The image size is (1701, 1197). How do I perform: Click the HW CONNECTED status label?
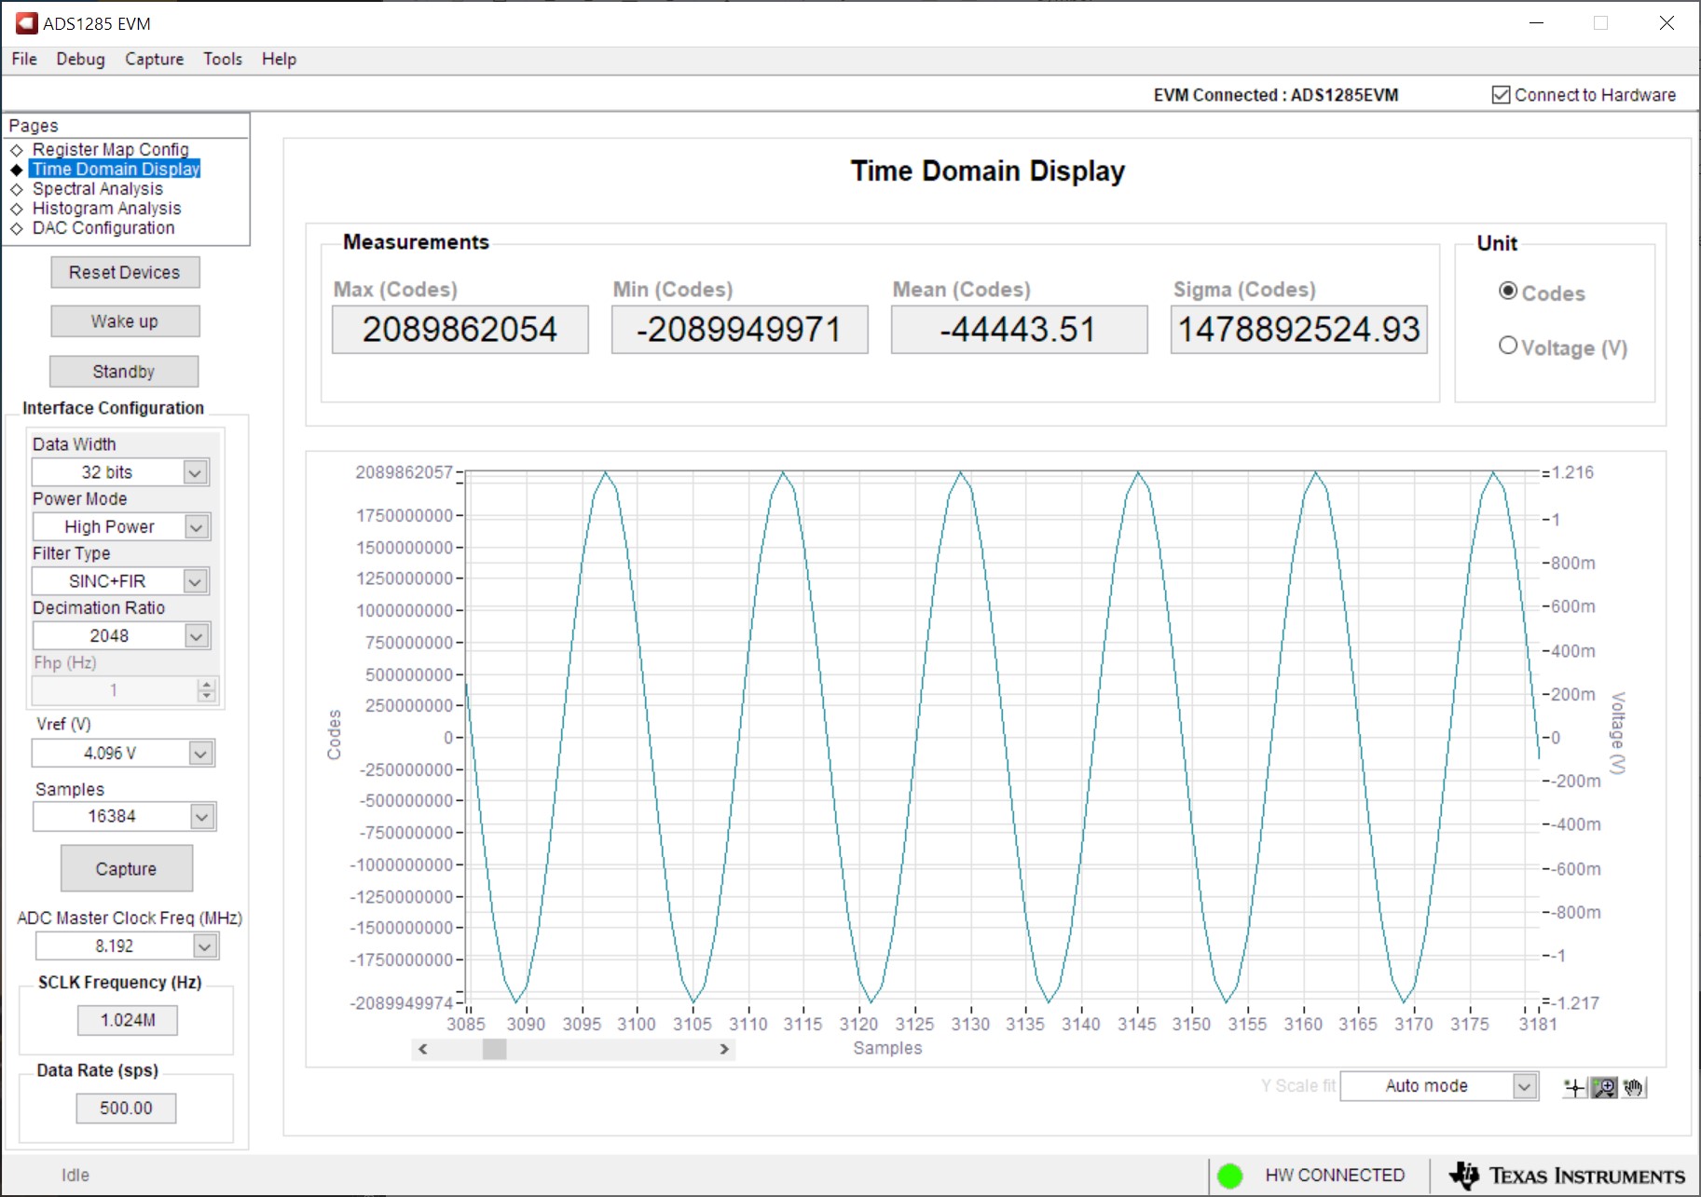pyautogui.click(x=1335, y=1176)
